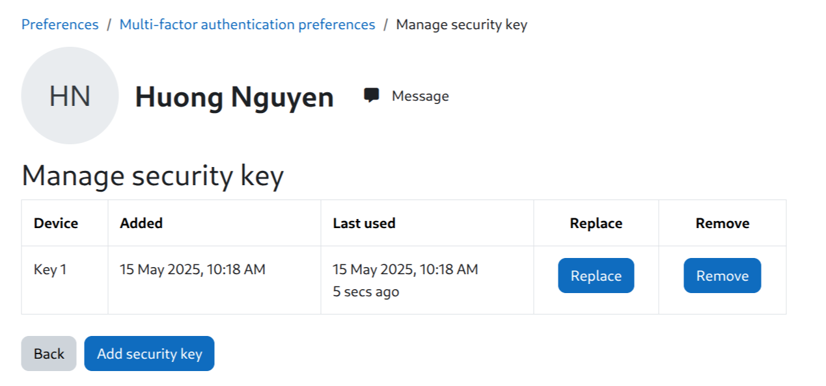Click the Device column header
The height and width of the screenshot is (386, 826).
point(56,223)
